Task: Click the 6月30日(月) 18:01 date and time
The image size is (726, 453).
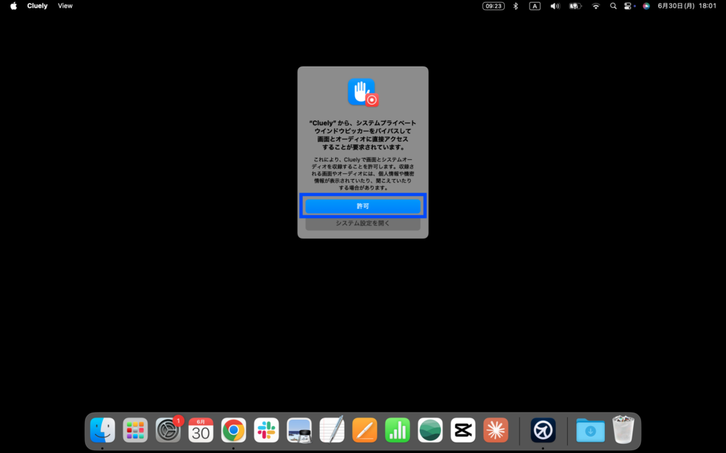Action: click(687, 6)
